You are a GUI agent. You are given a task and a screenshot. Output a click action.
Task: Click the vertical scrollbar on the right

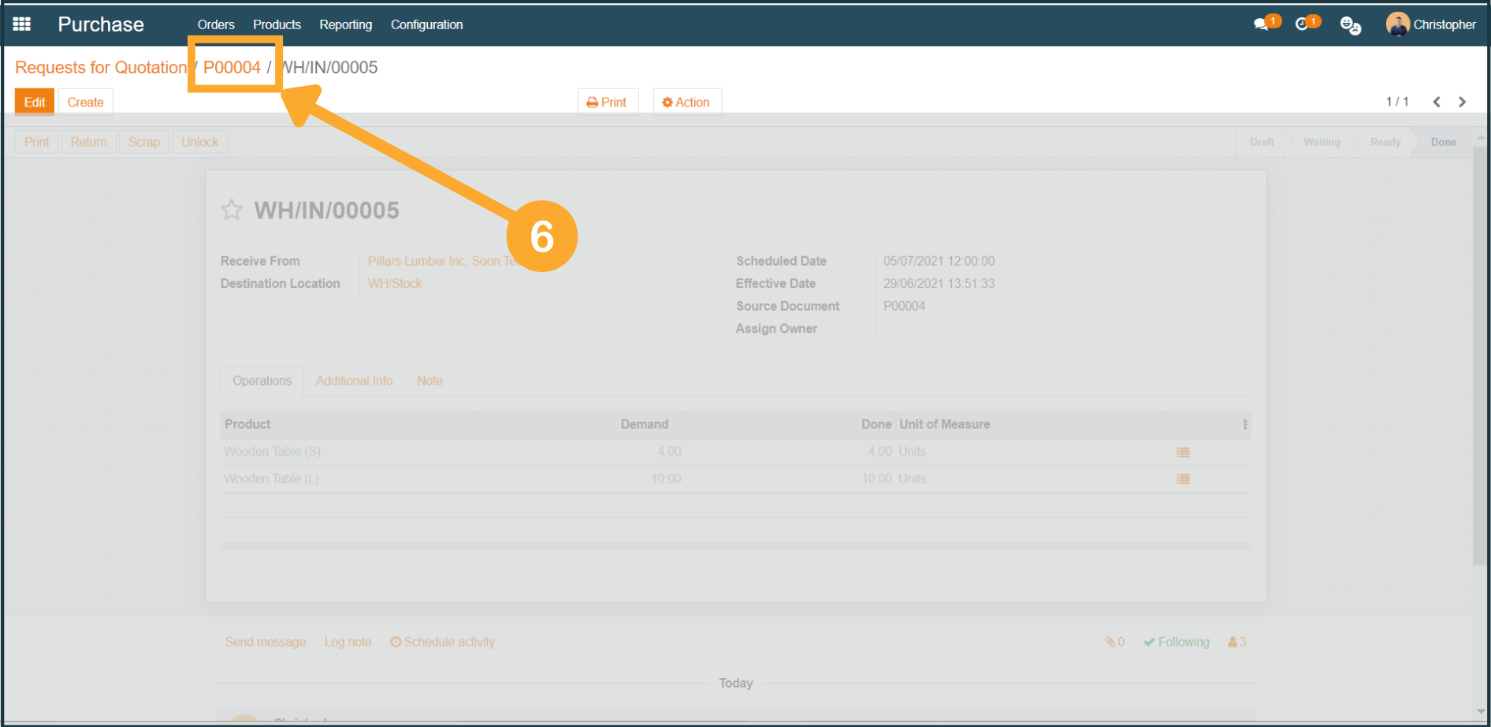pos(1480,355)
